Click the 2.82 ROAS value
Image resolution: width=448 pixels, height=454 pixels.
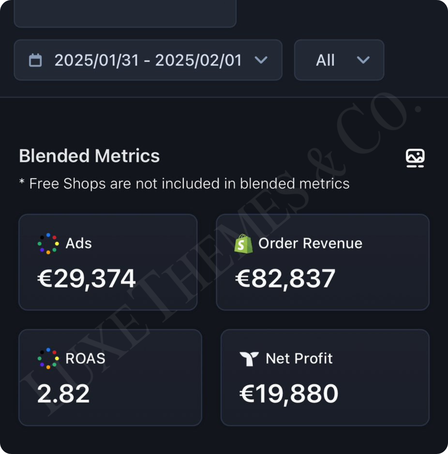tap(64, 394)
